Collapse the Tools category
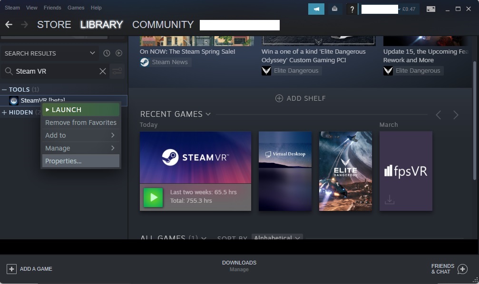 click(x=4, y=90)
